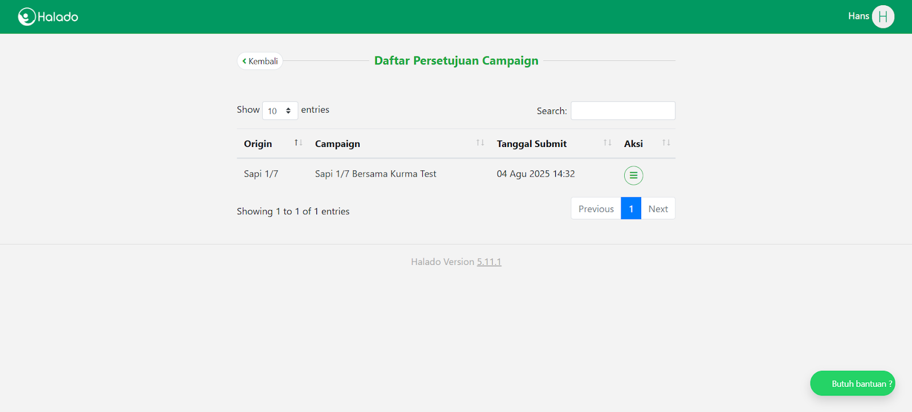Open the H user avatar
The height and width of the screenshot is (412, 912).
tap(883, 17)
